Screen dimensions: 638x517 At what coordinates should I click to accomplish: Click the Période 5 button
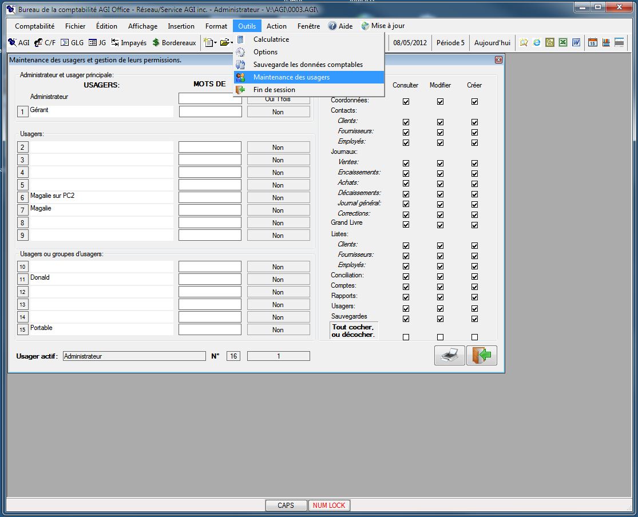click(450, 43)
